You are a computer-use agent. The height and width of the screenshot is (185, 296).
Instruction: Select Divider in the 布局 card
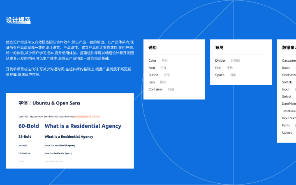[x=220, y=61]
